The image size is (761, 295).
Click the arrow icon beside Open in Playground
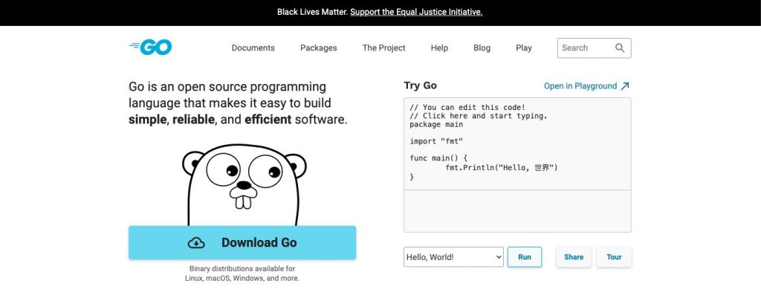[624, 86]
